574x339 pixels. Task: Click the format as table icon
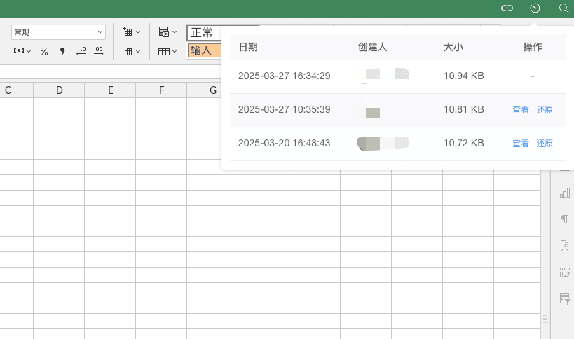click(x=163, y=52)
